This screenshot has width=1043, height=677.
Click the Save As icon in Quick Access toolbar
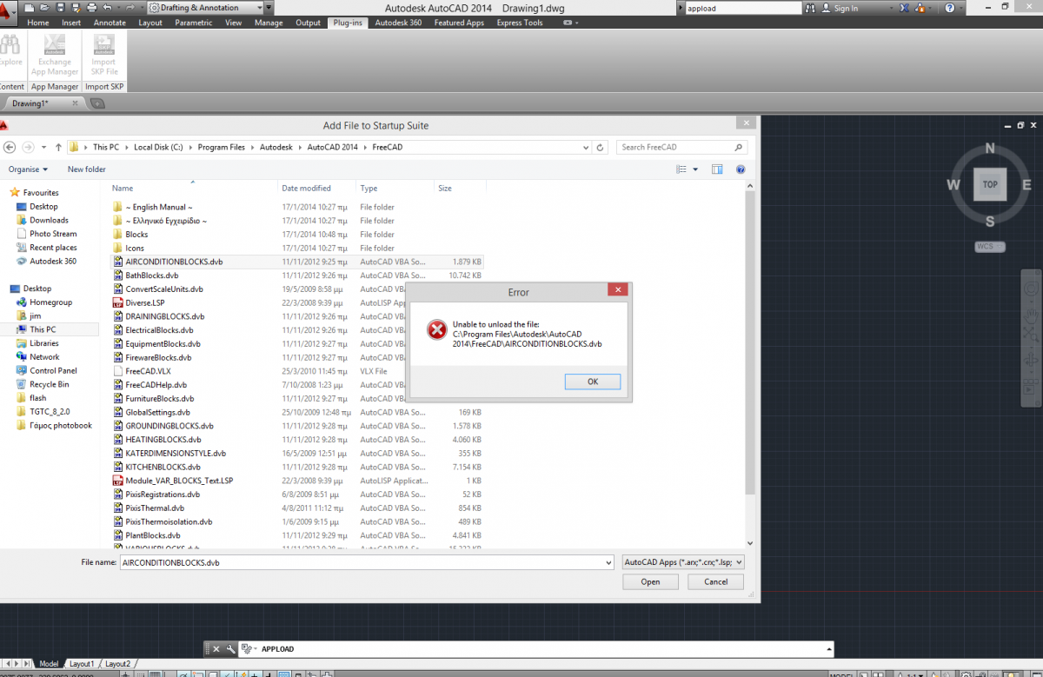coord(76,8)
